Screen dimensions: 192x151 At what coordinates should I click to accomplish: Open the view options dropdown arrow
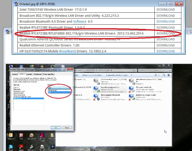coord(159,75)
